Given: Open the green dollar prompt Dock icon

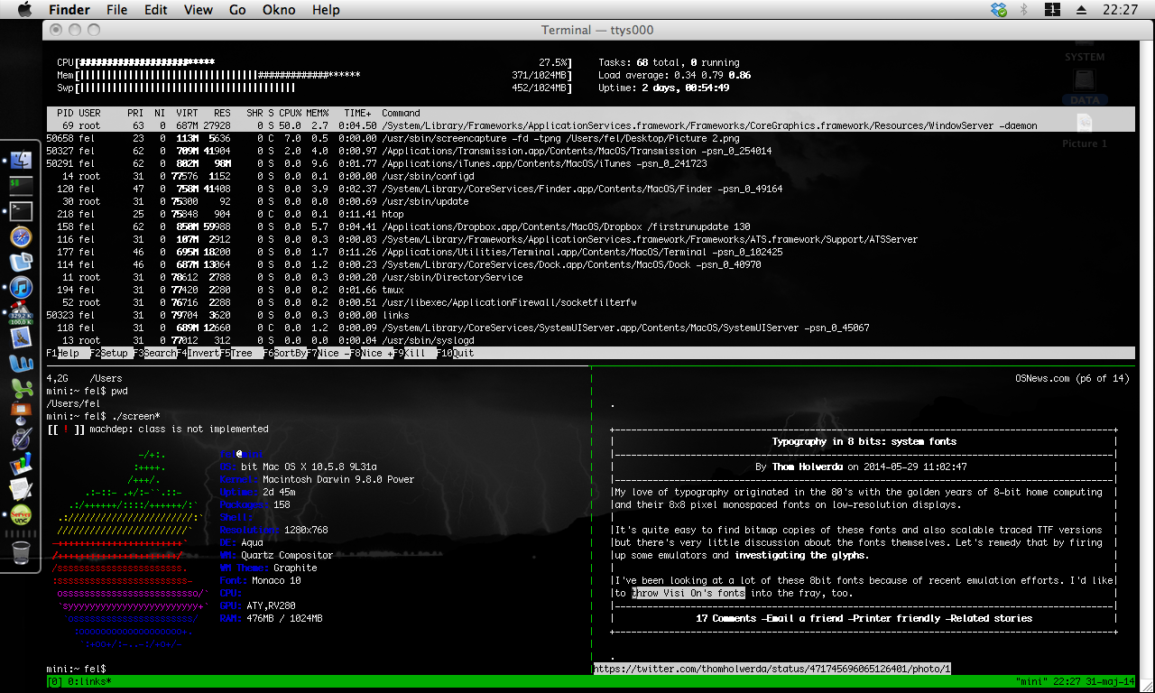Looking at the screenshot, I should click(21, 186).
